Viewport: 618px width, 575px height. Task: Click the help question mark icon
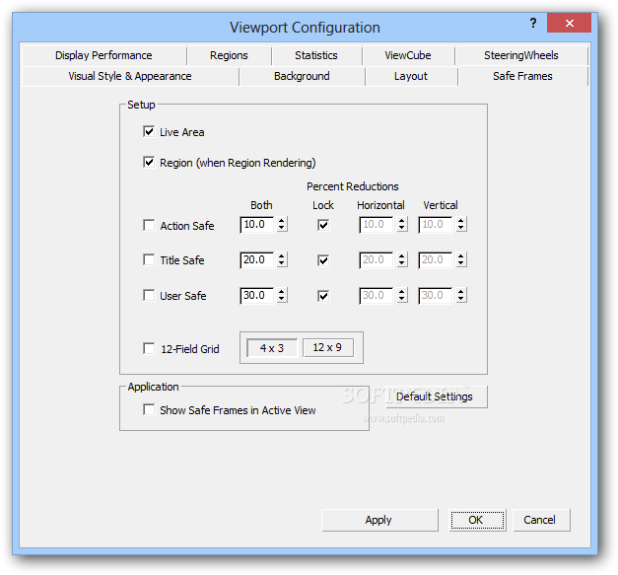[533, 23]
